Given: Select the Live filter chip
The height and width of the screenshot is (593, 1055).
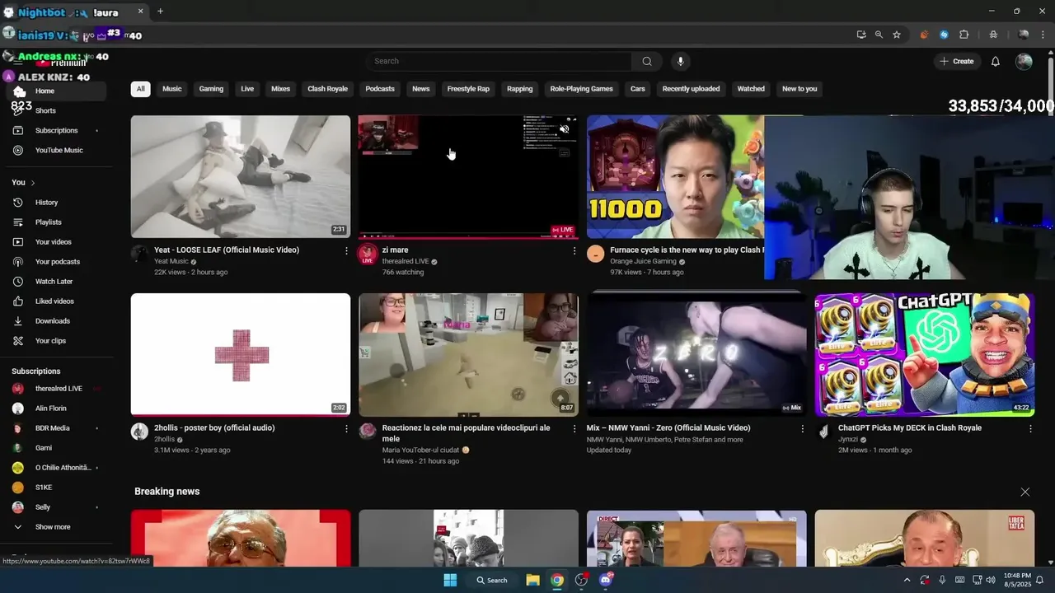Looking at the screenshot, I should pos(247,89).
